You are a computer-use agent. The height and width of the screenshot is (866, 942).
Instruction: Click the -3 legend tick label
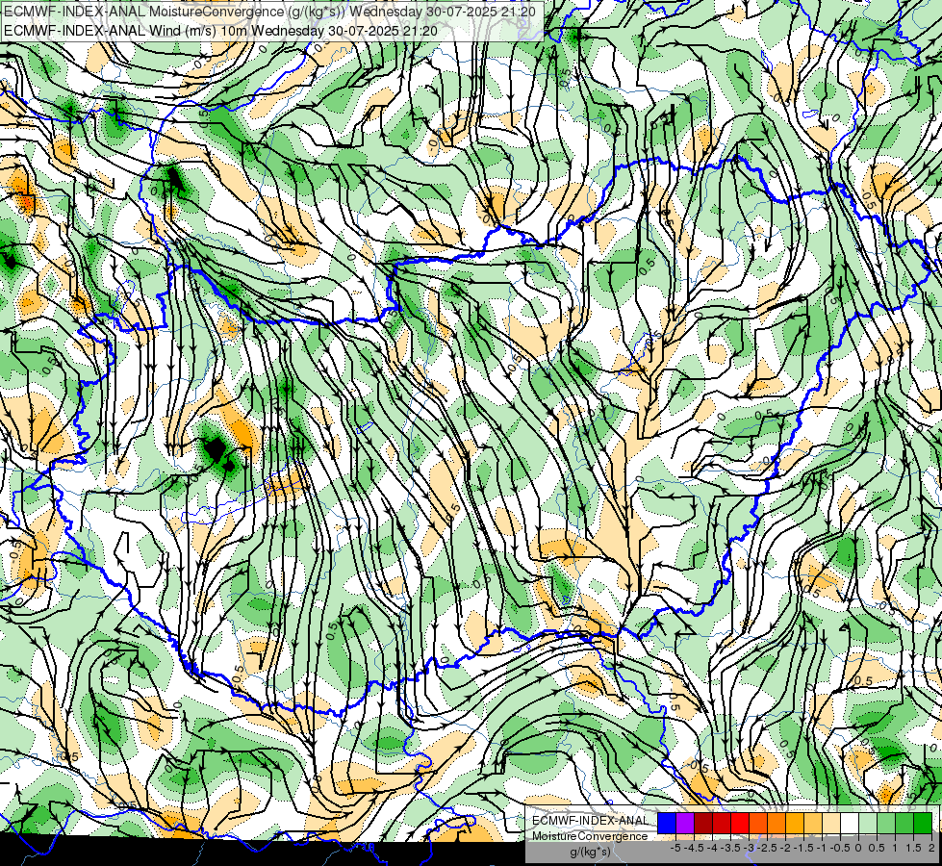click(x=750, y=848)
